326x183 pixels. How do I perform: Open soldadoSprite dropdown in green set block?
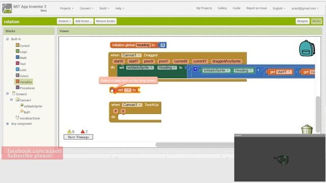(x=140, y=68)
